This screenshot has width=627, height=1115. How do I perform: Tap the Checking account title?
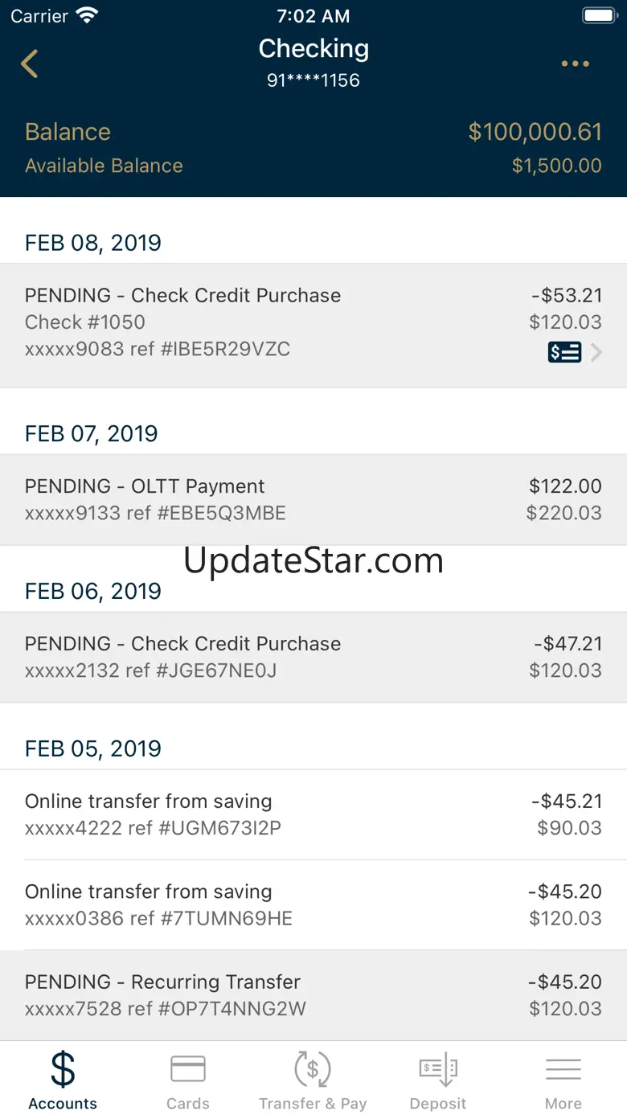(313, 49)
